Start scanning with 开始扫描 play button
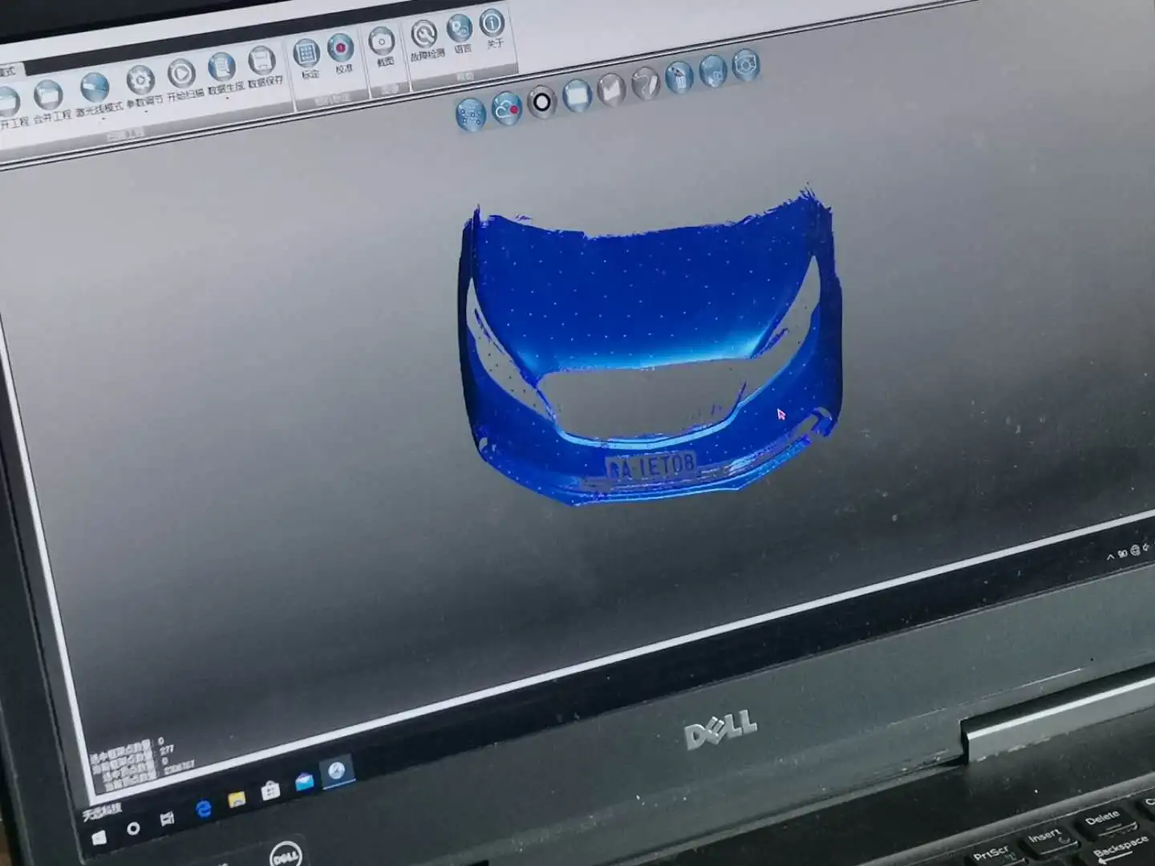Viewport: 1155px width, 866px height. (182, 76)
